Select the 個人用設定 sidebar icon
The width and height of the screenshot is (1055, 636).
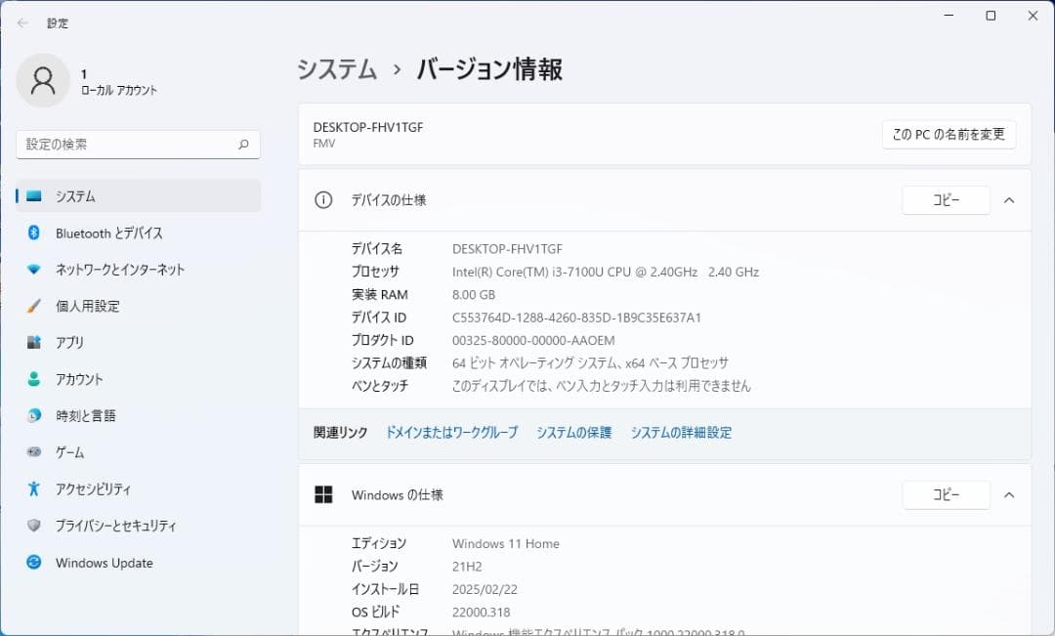[x=26, y=306]
